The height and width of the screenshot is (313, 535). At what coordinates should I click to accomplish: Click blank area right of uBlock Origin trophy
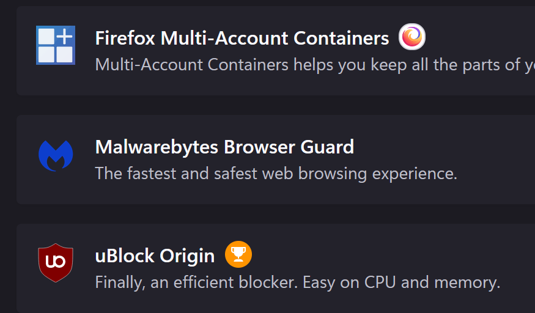[391, 254]
